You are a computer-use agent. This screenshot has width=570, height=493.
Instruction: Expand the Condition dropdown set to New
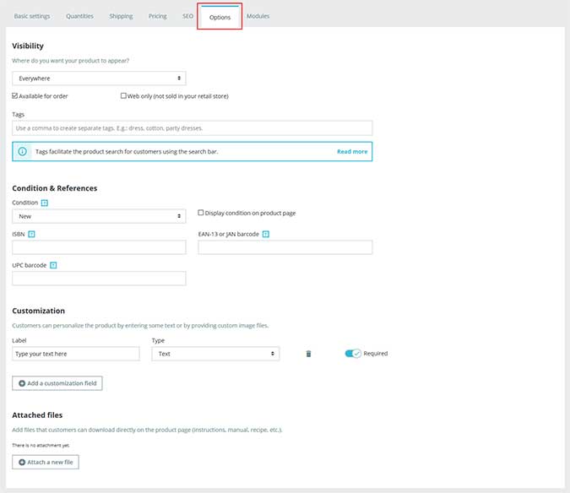[99, 216]
